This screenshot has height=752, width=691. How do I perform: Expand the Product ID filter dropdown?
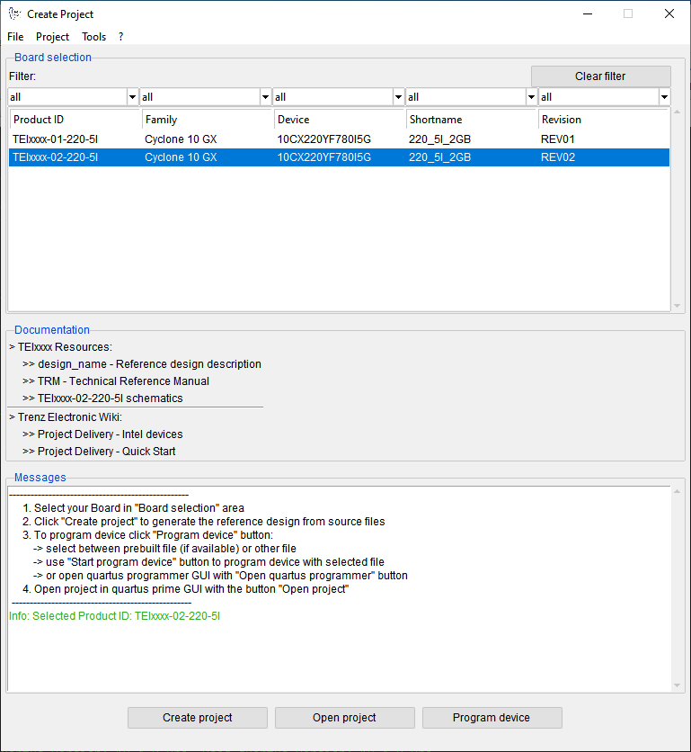[x=132, y=97]
